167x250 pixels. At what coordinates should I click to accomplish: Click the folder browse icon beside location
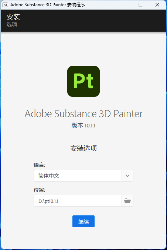tap(127, 201)
